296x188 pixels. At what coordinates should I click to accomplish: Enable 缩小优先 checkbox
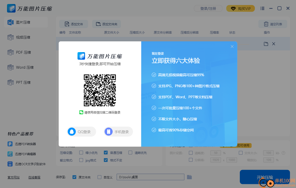(x=81, y=153)
